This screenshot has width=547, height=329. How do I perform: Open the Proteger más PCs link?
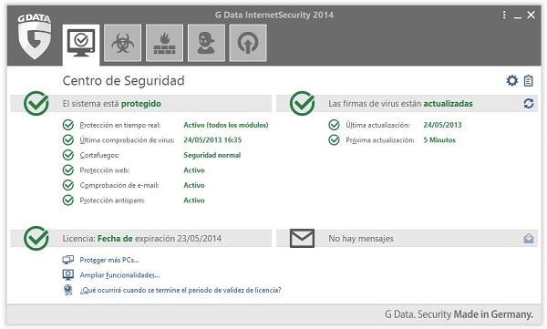tap(109, 260)
